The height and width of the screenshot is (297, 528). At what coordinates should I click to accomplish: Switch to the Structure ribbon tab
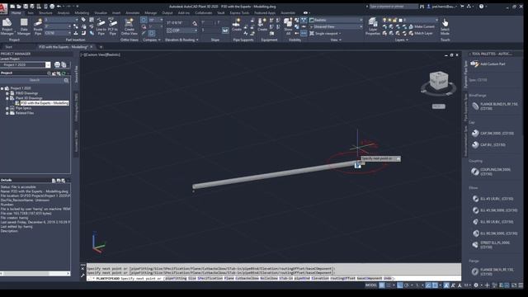(x=45, y=13)
